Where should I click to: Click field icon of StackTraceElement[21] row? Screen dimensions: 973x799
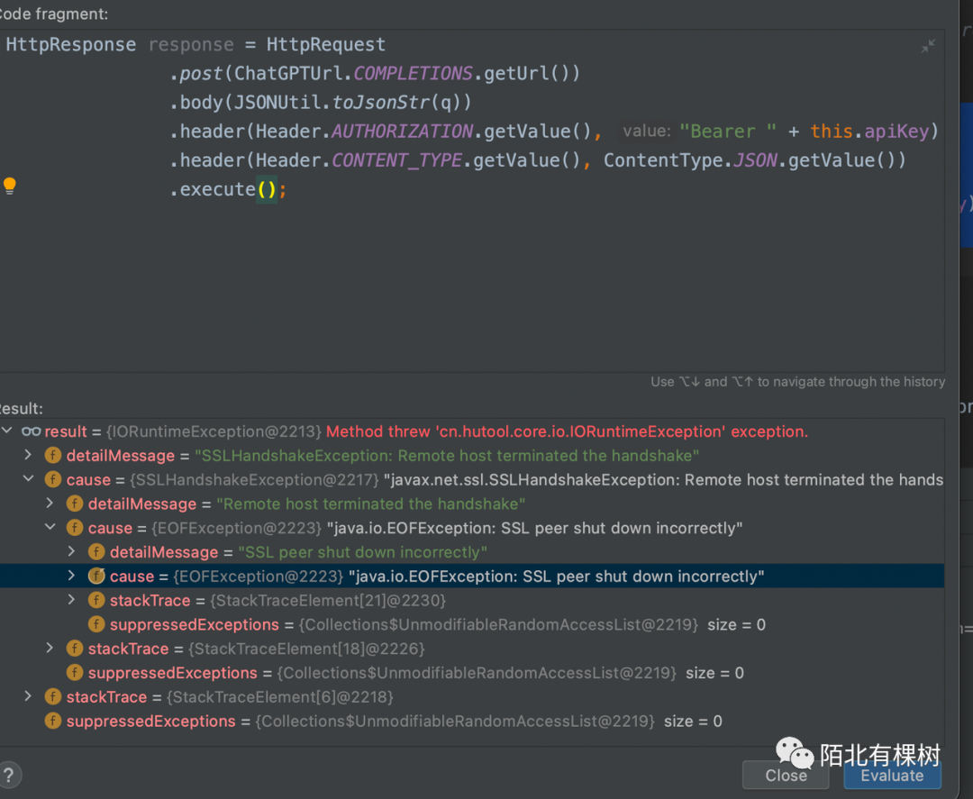pos(96,601)
